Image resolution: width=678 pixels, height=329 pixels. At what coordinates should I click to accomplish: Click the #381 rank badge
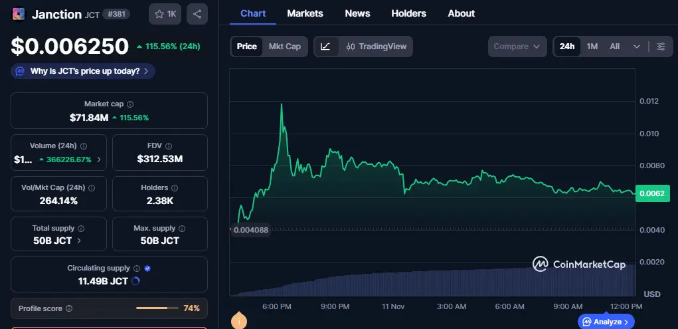116,14
